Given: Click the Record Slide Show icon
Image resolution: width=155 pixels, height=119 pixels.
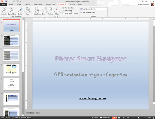Looking at the screenshot, I should tap(58, 9).
